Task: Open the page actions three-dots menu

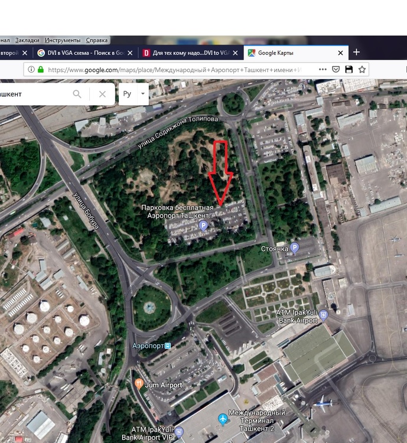Action: [323, 70]
